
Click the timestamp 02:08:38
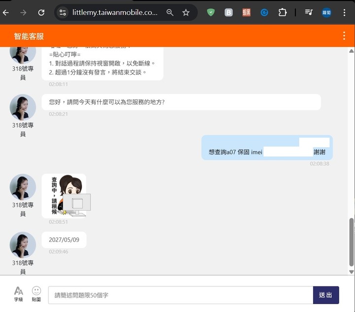(319, 164)
